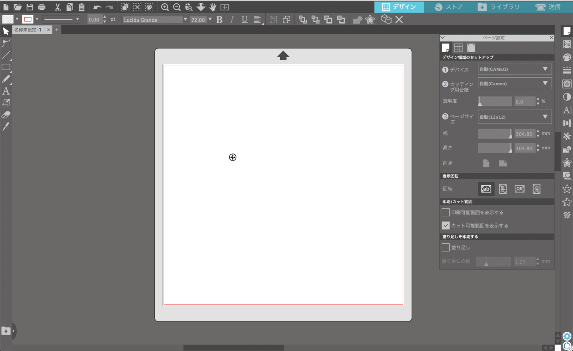Open the Lucida Grande font dropdown

coord(185,20)
